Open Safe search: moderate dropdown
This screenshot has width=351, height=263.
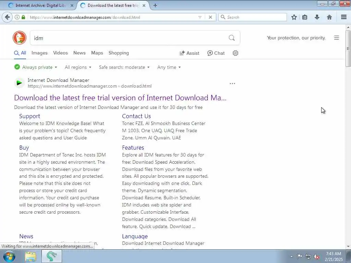[x=124, y=67]
